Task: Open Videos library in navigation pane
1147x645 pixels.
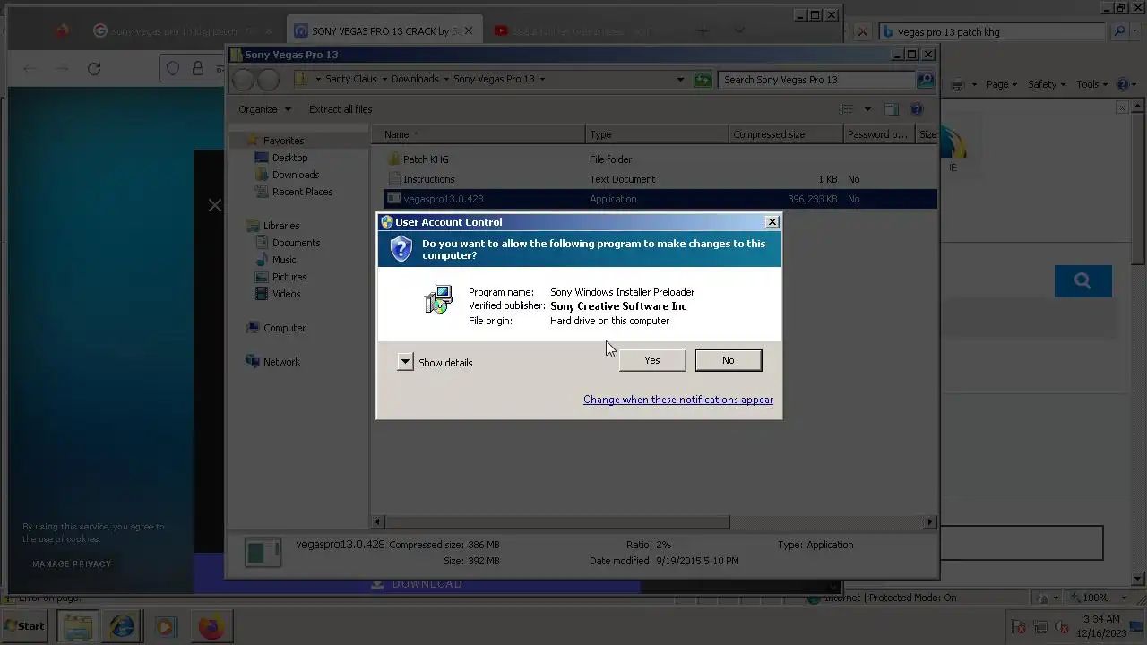Action: coord(286,294)
